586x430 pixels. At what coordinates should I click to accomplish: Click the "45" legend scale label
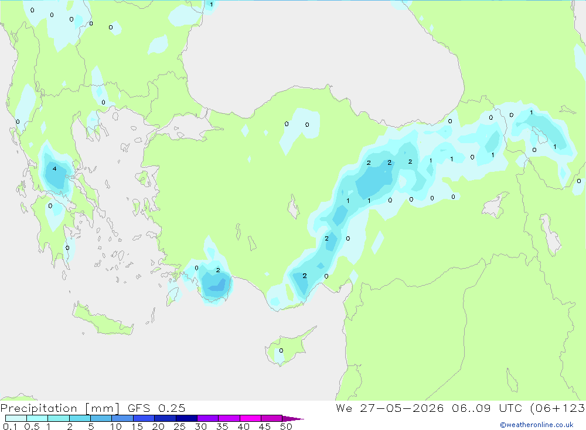coord(265,426)
